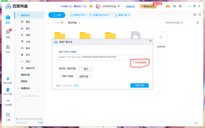Viewport: 205px width, 128px height.
Task: Click the 上传文件 plus tile
Action: [161, 37]
